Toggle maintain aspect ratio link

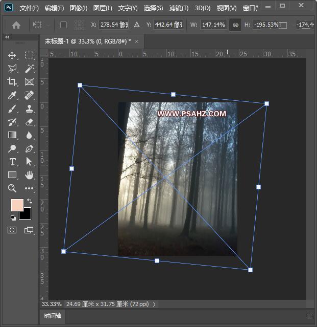coord(235,25)
